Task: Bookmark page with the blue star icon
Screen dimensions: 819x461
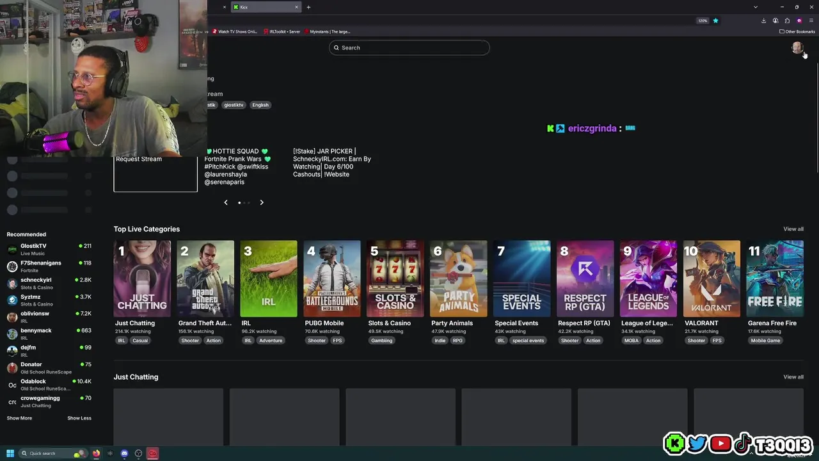Action: 715,20
